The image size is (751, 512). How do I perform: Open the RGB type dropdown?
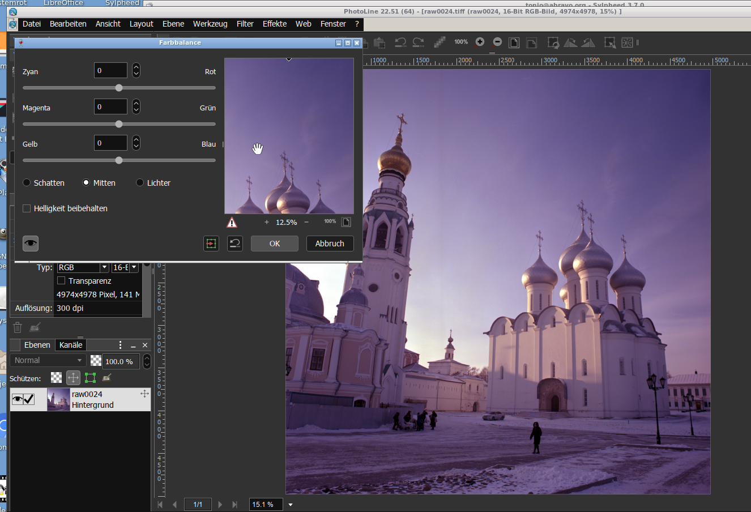point(104,267)
